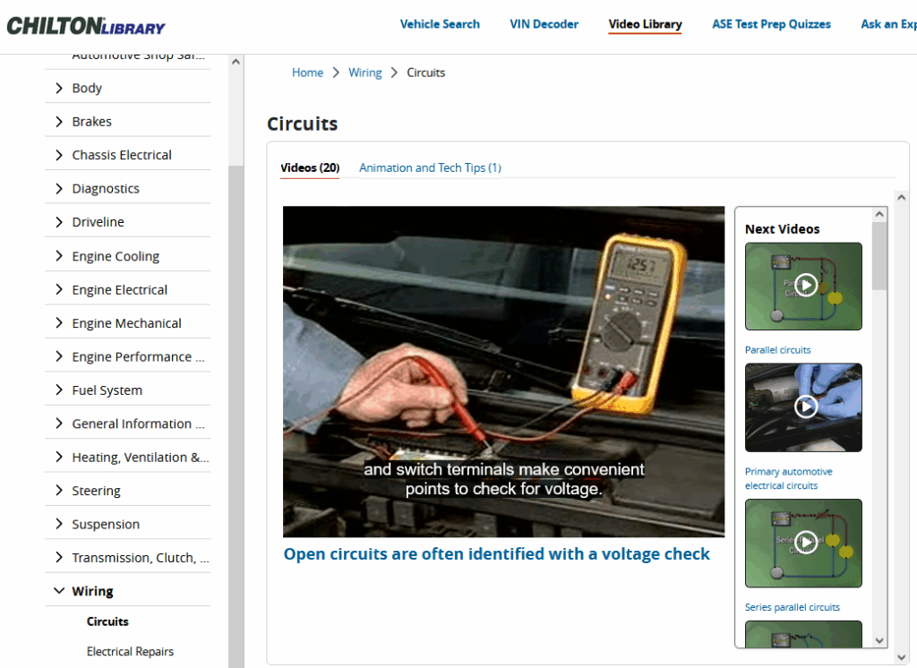Play the Series parallel circuits video thumbnail
This screenshot has height=668, width=917.
point(803,543)
